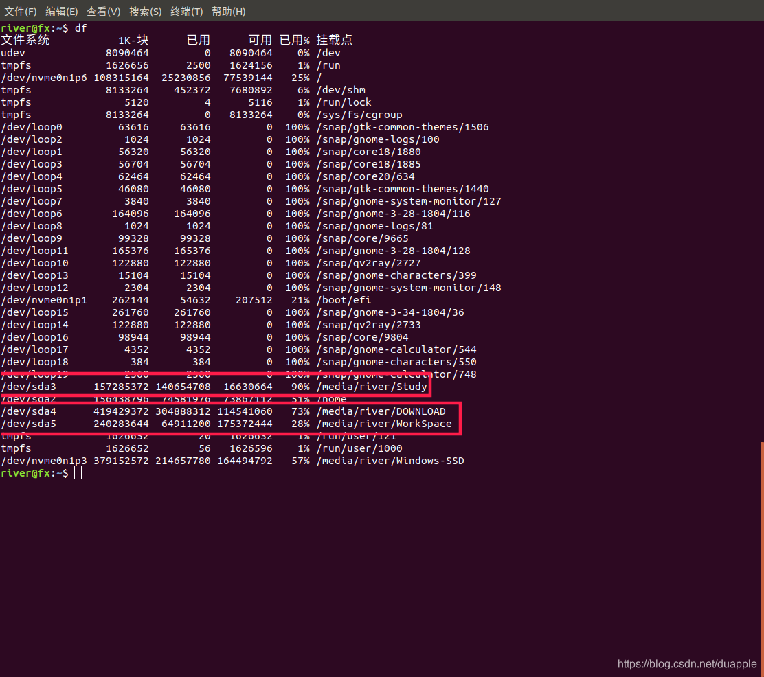
Task: Open the 查看(V) menu
Action: pyautogui.click(x=103, y=11)
